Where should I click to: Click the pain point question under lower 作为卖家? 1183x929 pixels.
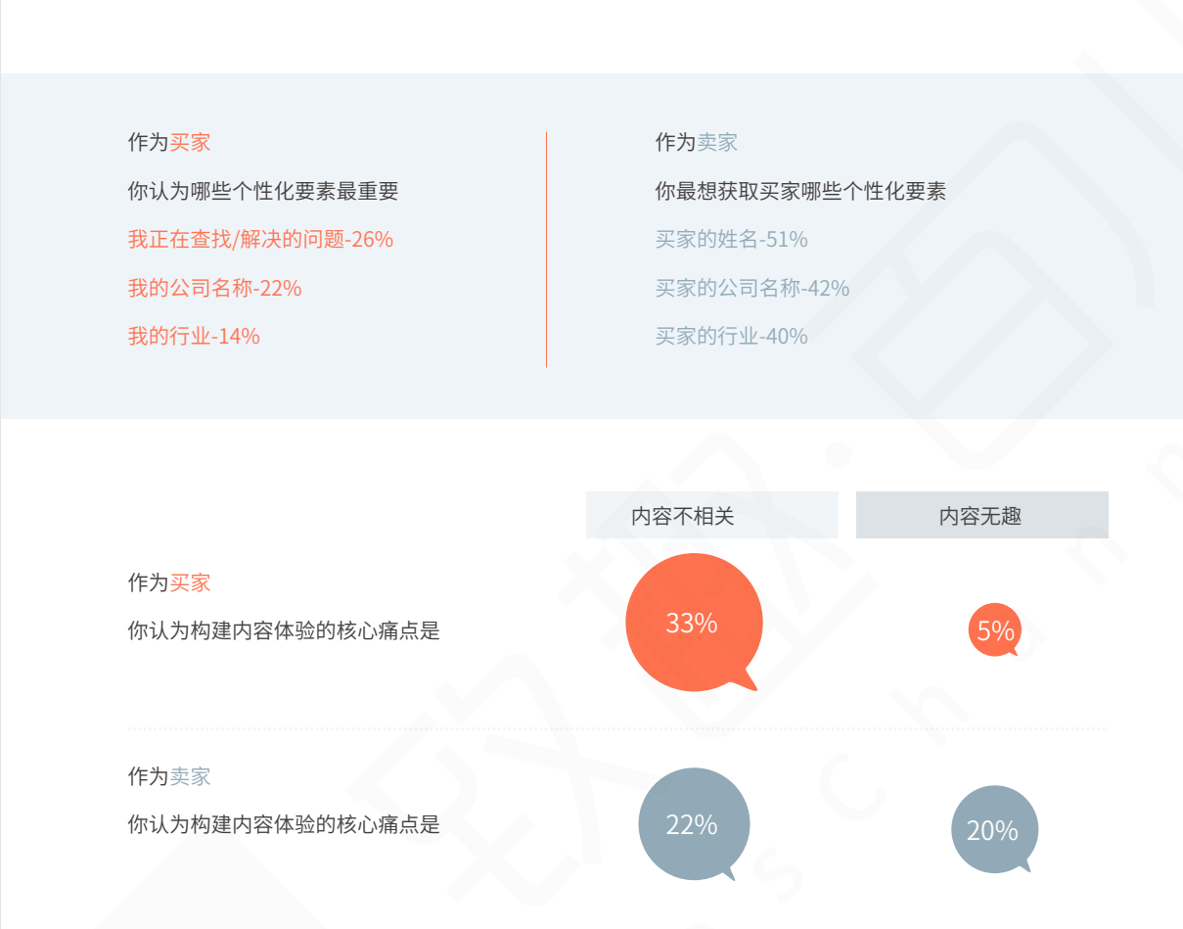[284, 824]
